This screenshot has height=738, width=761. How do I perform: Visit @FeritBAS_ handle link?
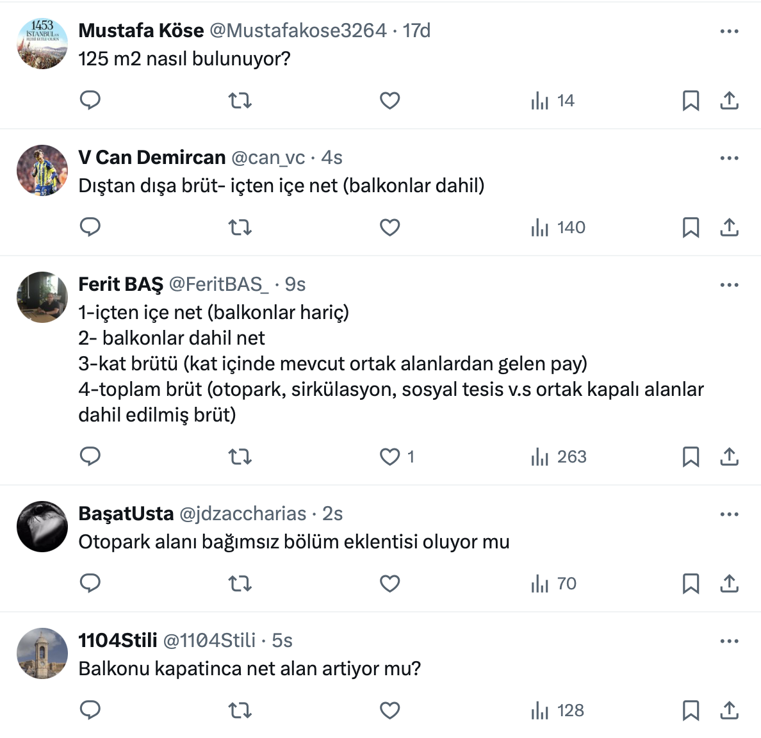click(219, 284)
